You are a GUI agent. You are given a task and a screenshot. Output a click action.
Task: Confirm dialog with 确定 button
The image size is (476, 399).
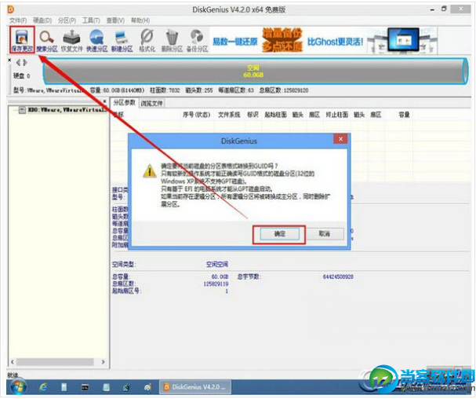click(x=280, y=234)
